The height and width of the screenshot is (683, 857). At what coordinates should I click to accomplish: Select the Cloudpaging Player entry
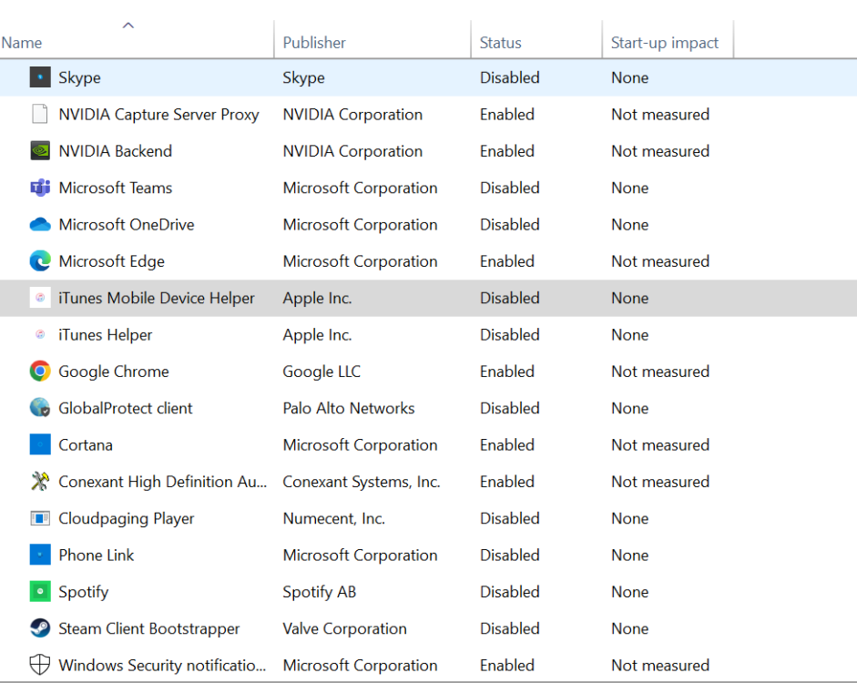pos(127,518)
